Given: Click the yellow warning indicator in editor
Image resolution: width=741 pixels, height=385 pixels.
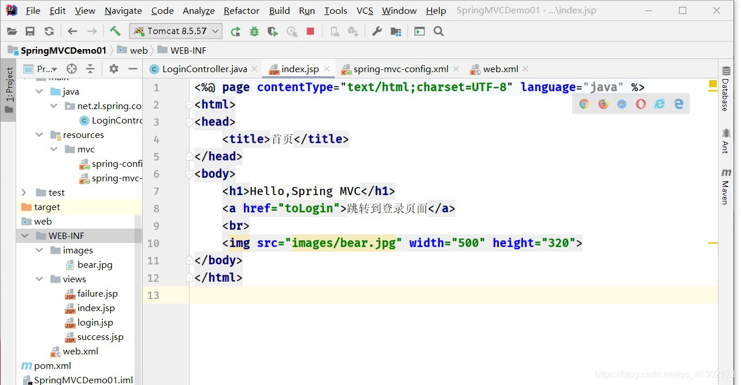Looking at the screenshot, I should pos(713,84).
